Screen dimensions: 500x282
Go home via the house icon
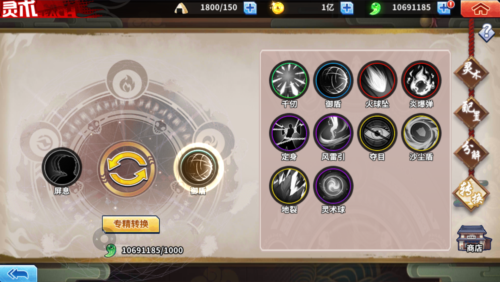click(x=480, y=9)
